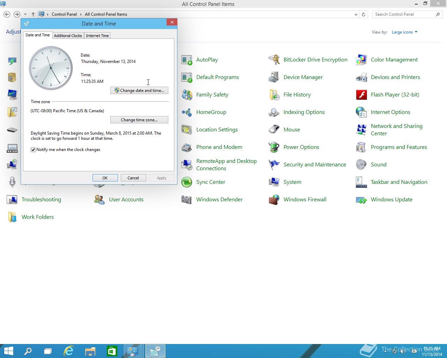Open the Troubleshooting icon
This screenshot has width=447, height=358.
12,200
